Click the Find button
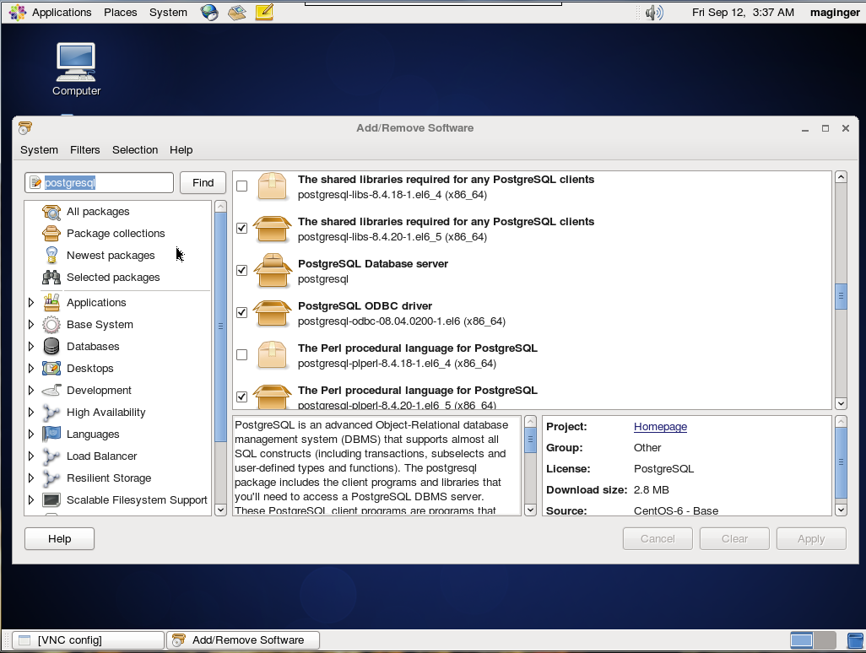The width and height of the screenshot is (866, 653). (x=203, y=183)
